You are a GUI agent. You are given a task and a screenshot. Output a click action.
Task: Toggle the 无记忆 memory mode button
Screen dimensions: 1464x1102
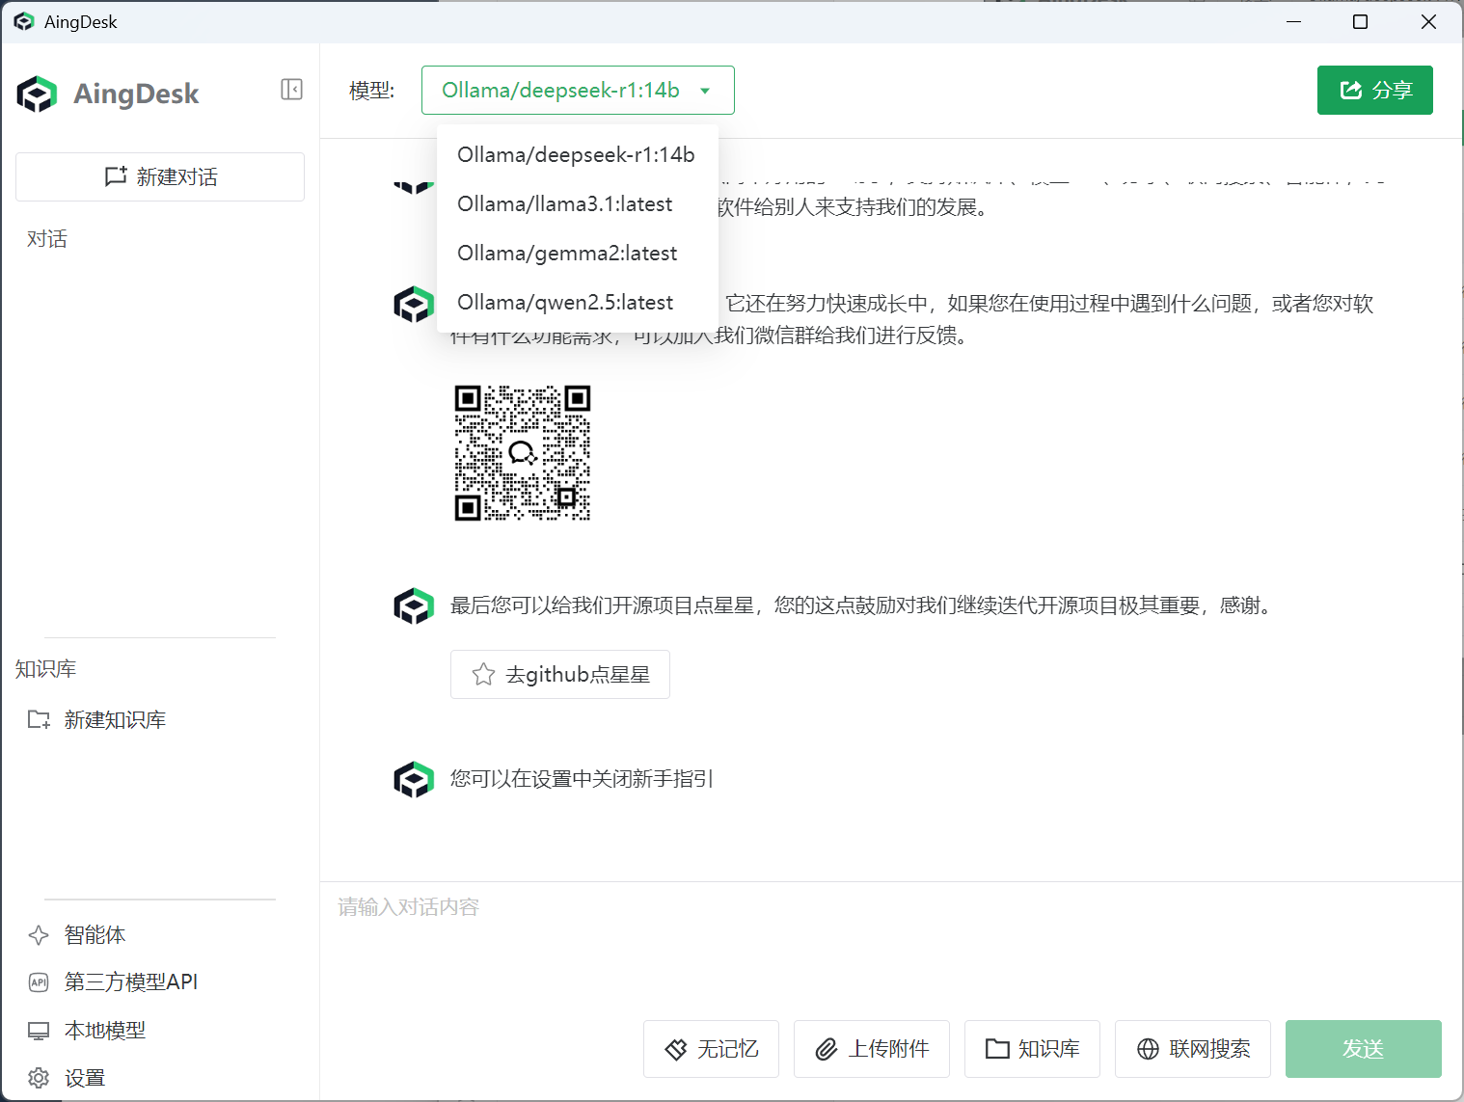(711, 1049)
